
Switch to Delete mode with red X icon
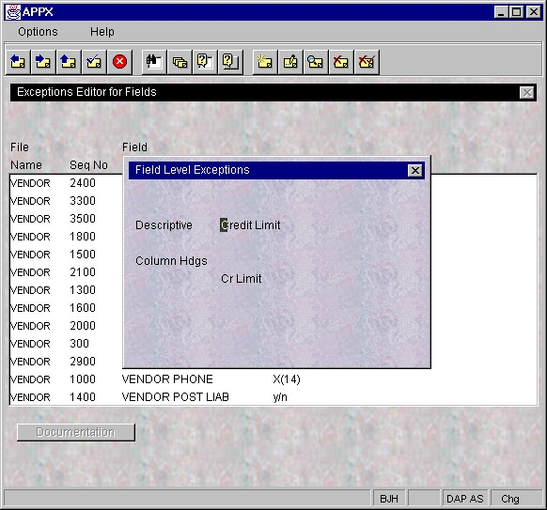[x=341, y=62]
